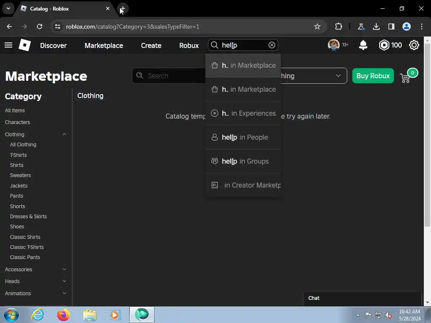431x323 pixels.
Task: Show hidden system tray icons
Action: [x=358, y=315]
